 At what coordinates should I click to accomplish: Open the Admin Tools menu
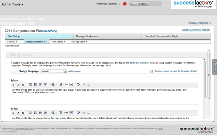[x=12, y=4]
